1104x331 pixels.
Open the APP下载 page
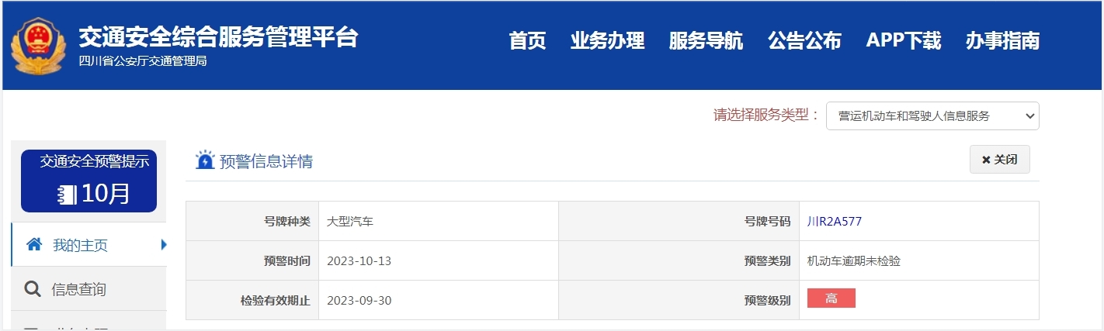904,40
